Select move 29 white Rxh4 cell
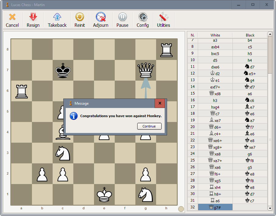Image resolution: width=276 pixels, height=216 pixels. pos(215,187)
